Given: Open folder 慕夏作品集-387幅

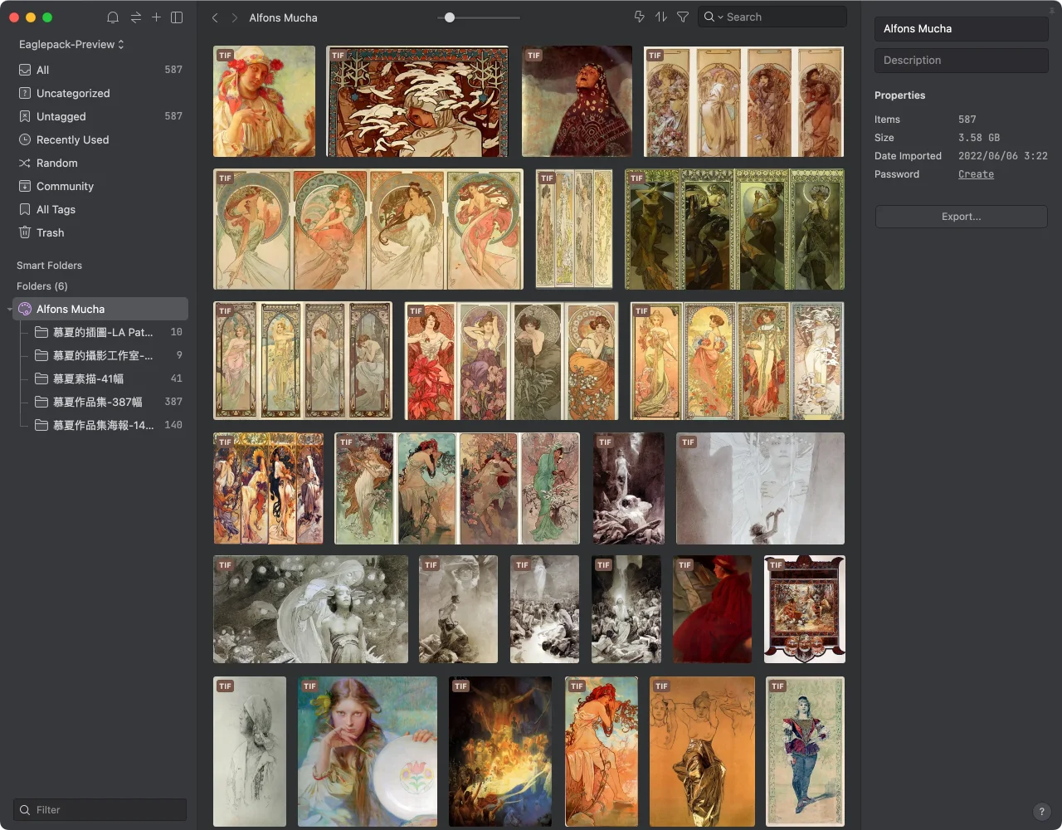Looking at the screenshot, I should 106,402.
